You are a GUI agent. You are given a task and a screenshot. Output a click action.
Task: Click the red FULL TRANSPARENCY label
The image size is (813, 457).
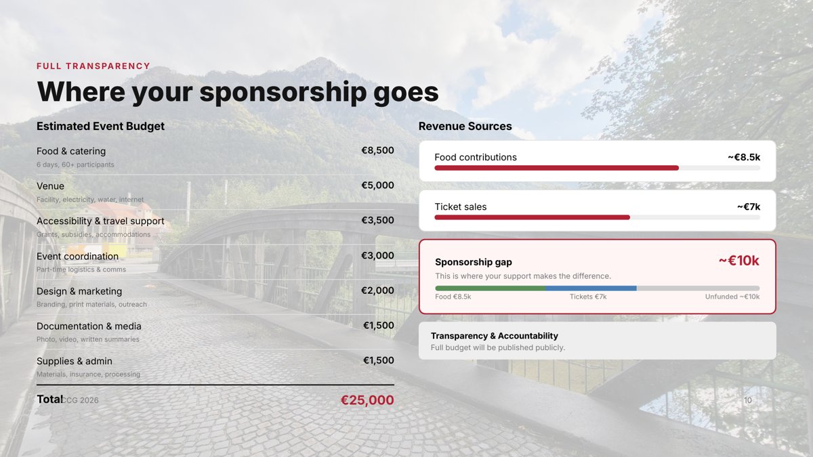[93, 66]
